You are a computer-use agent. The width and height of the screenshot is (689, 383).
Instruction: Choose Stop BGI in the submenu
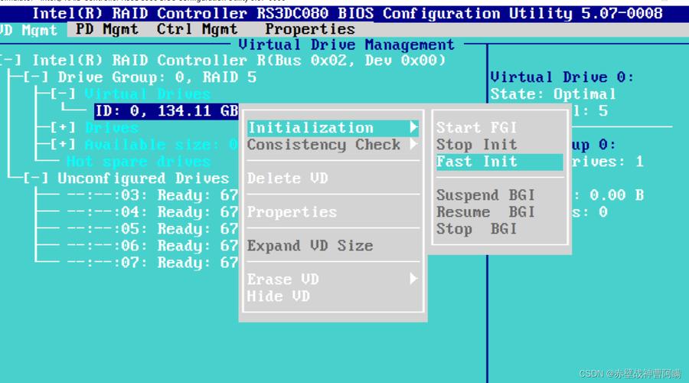[x=476, y=229]
